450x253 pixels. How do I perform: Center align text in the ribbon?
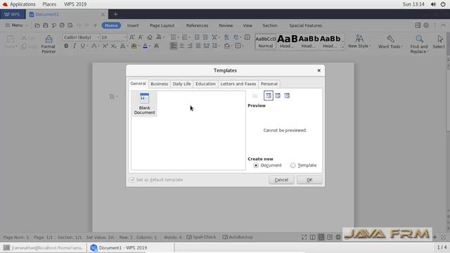[x=181, y=46]
